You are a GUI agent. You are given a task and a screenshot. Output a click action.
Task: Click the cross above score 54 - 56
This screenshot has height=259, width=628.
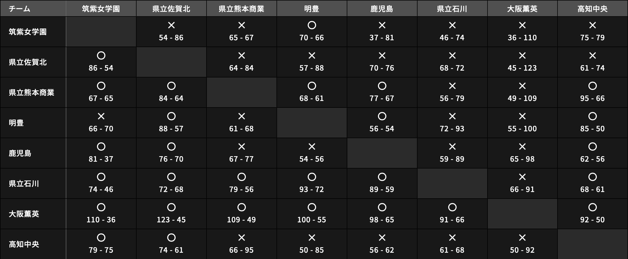click(312, 147)
